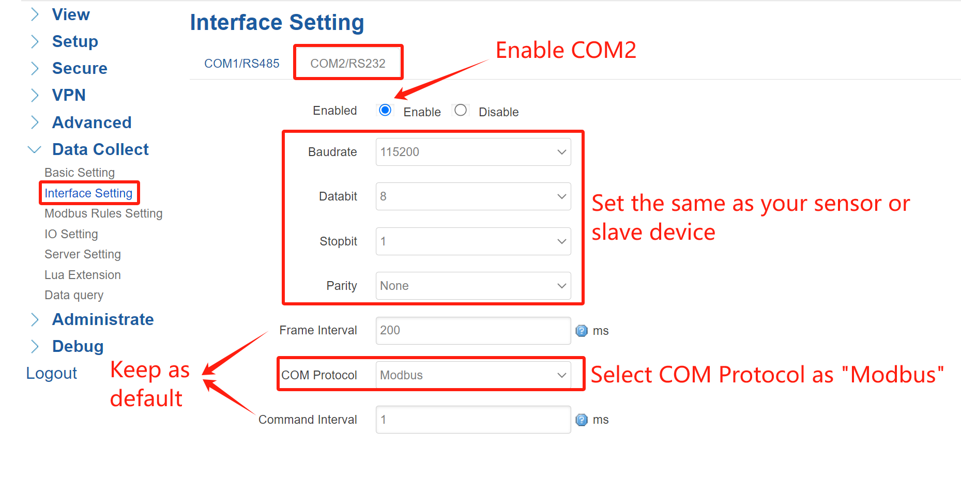
Task: Click the Command Interval input field
Action: [473, 420]
